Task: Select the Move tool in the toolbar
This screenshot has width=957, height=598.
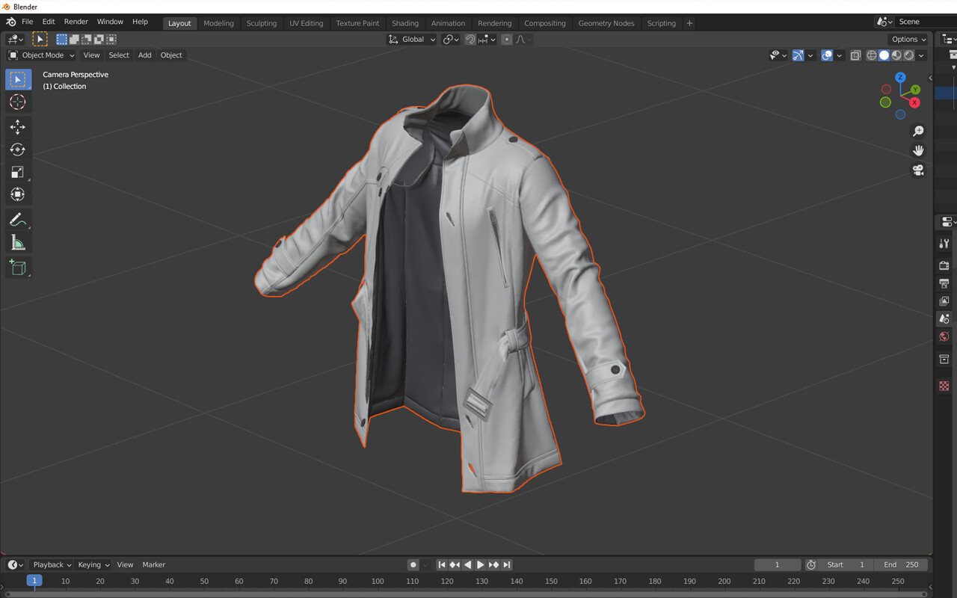Action: [18, 127]
